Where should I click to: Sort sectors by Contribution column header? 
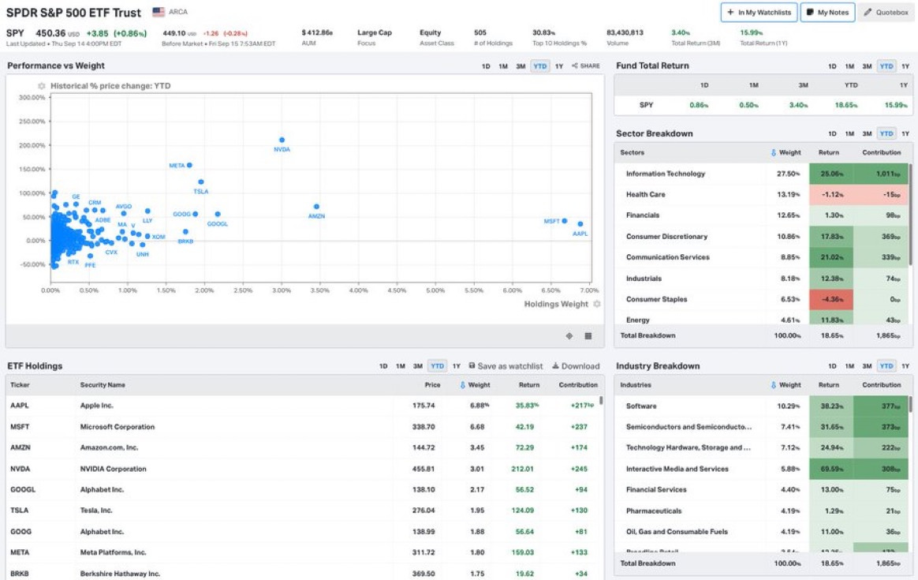[882, 152]
